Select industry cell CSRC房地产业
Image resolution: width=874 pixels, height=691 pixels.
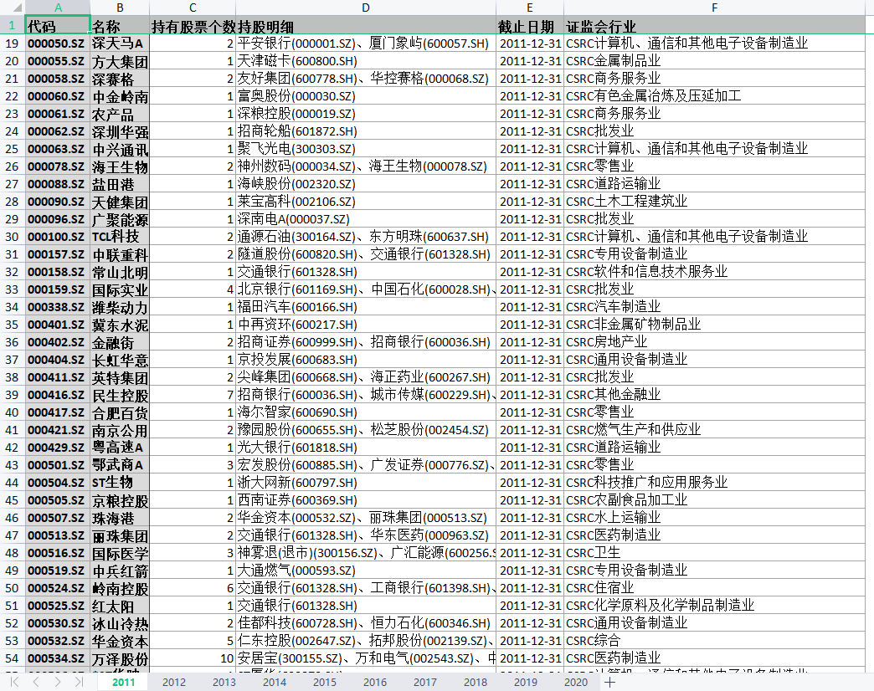coord(715,342)
